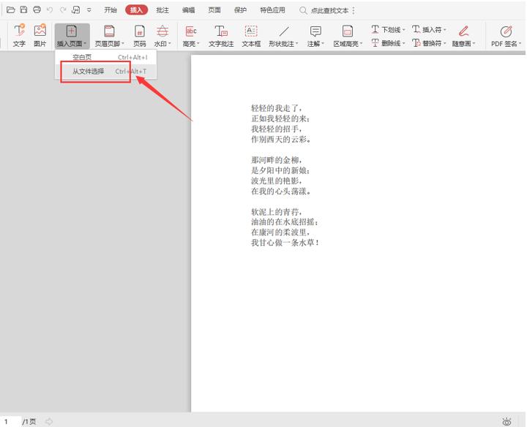
Task: Apply 下划线 underline markup
Action: pyautogui.click(x=388, y=29)
